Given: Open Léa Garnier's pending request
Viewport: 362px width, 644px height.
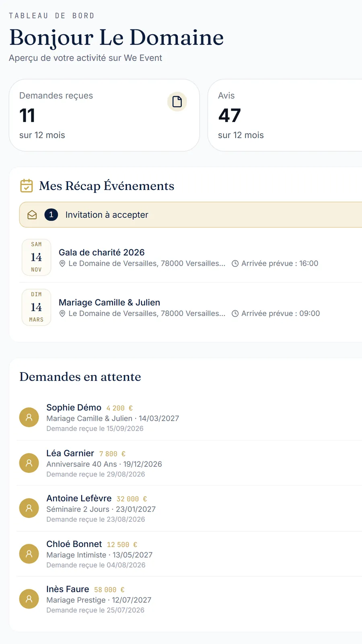Looking at the screenshot, I should (x=189, y=463).
